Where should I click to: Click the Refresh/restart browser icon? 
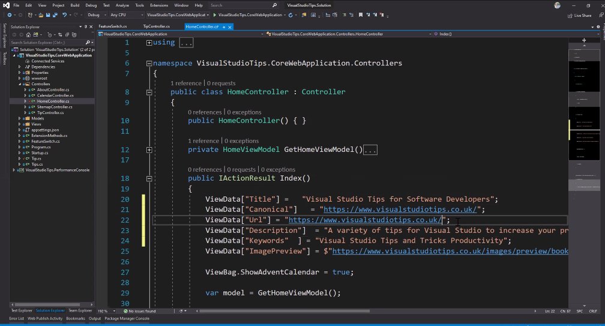pos(290,15)
